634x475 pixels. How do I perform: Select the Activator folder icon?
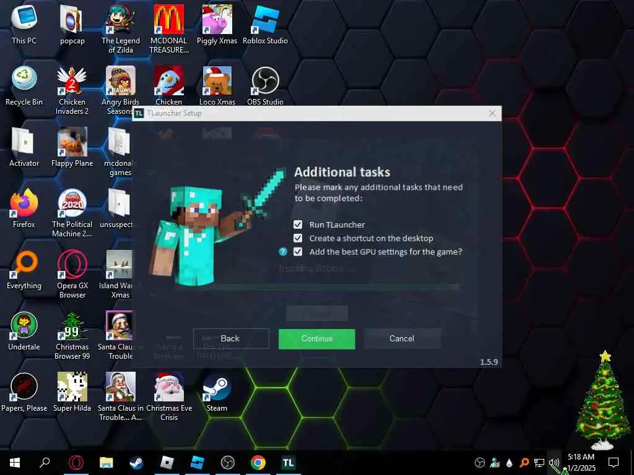[x=24, y=147]
